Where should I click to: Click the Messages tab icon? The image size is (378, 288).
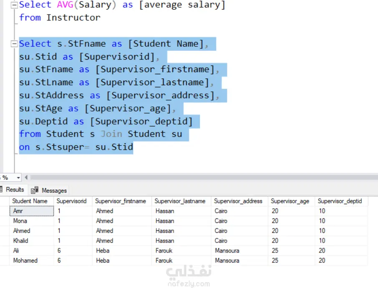[x=35, y=190]
